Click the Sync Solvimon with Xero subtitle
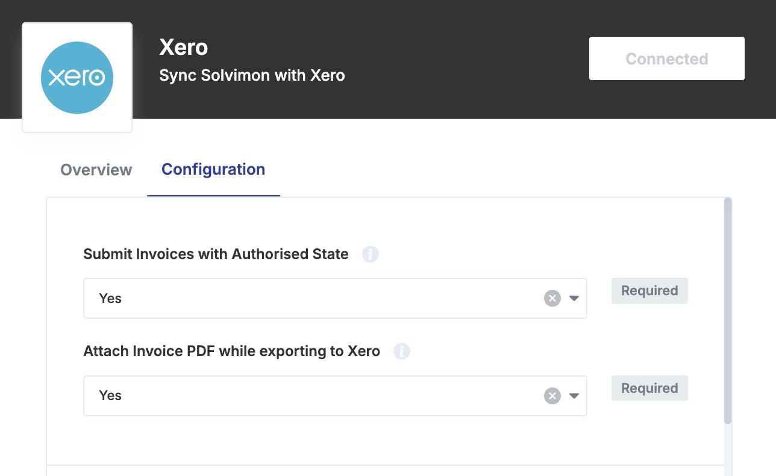The width and height of the screenshot is (776, 476). pyautogui.click(x=252, y=76)
